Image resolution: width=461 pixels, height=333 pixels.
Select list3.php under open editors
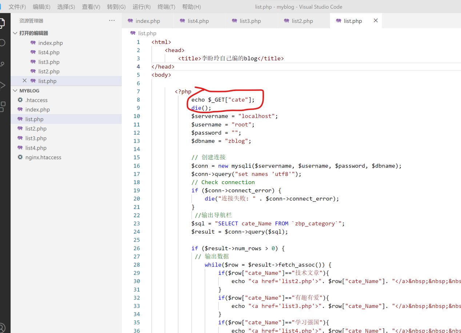pyautogui.click(x=49, y=62)
